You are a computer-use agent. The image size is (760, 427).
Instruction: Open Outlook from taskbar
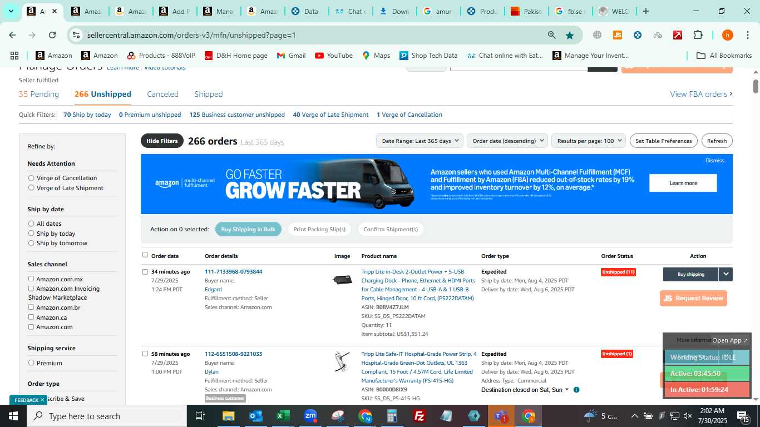[x=255, y=416]
